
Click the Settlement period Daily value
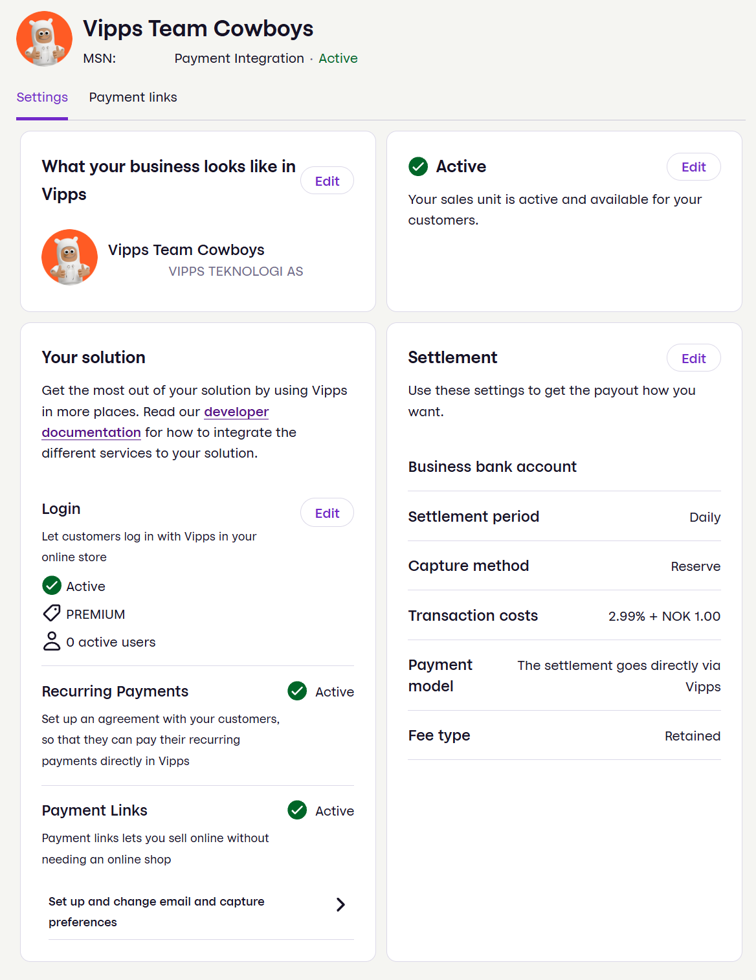(705, 517)
